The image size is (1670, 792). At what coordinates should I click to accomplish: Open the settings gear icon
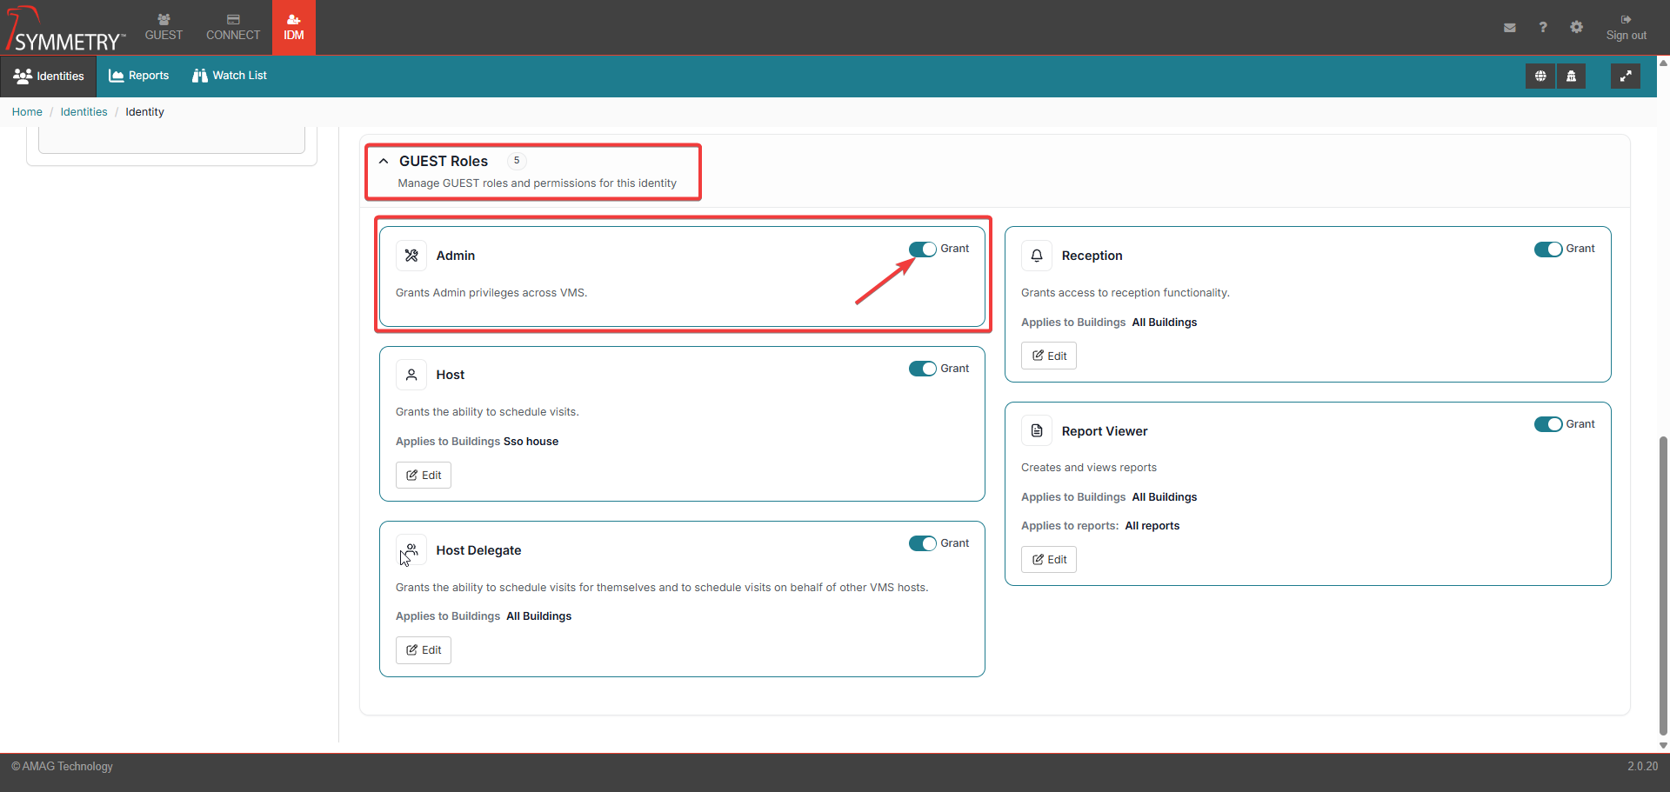point(1576,28)
